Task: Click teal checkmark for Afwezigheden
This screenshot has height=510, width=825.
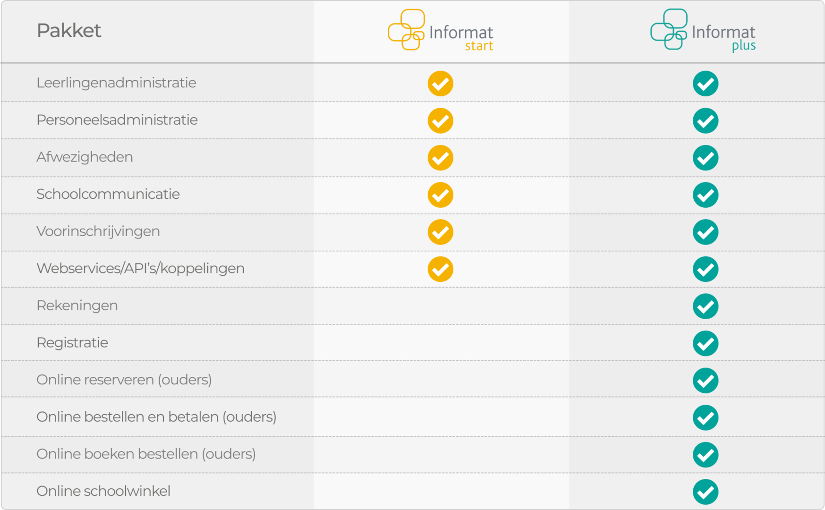Action: coord(705,158)
